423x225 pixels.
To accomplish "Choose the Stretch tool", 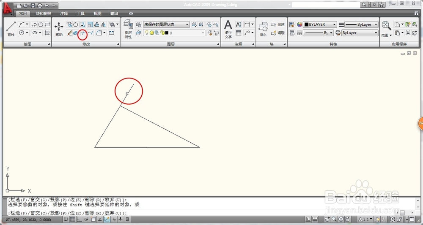I will click(x=82, y=24).
